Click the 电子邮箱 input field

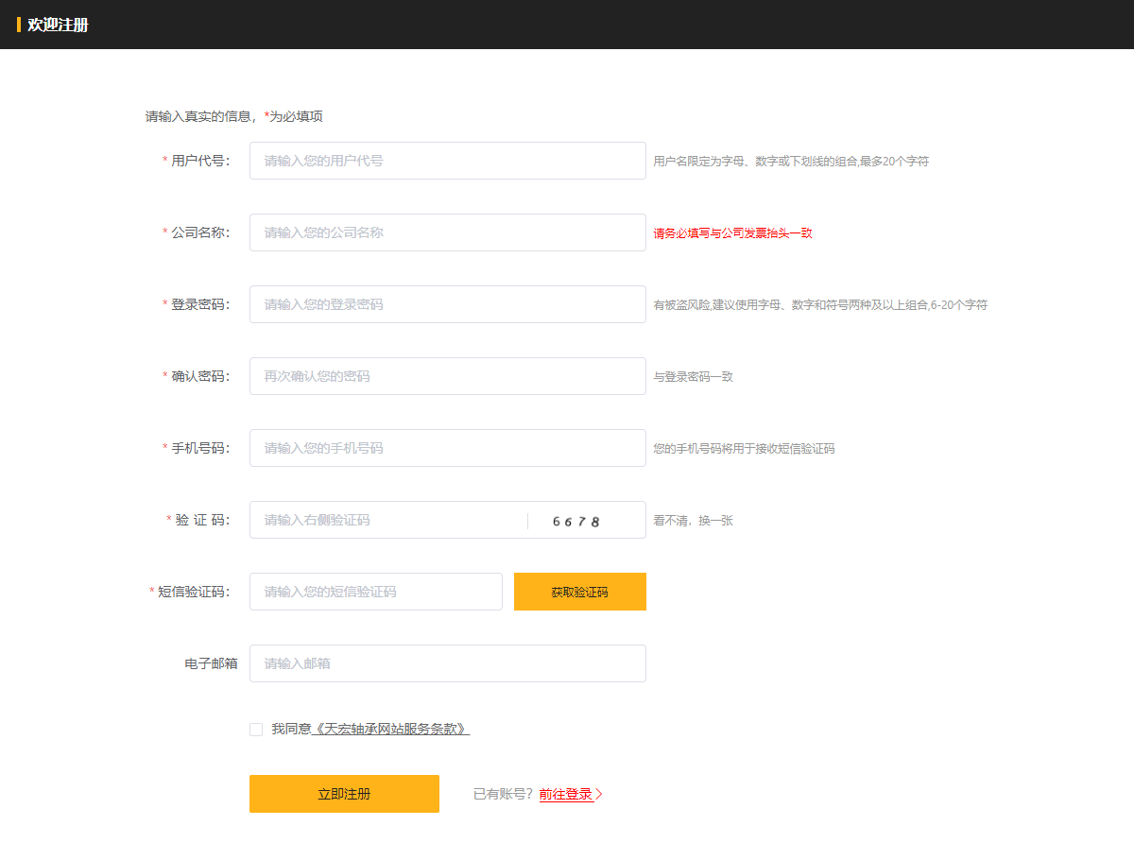447,663
